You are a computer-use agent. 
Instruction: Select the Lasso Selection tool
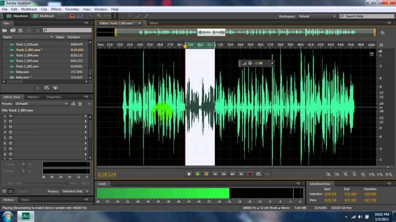click(x=131, y=16)
